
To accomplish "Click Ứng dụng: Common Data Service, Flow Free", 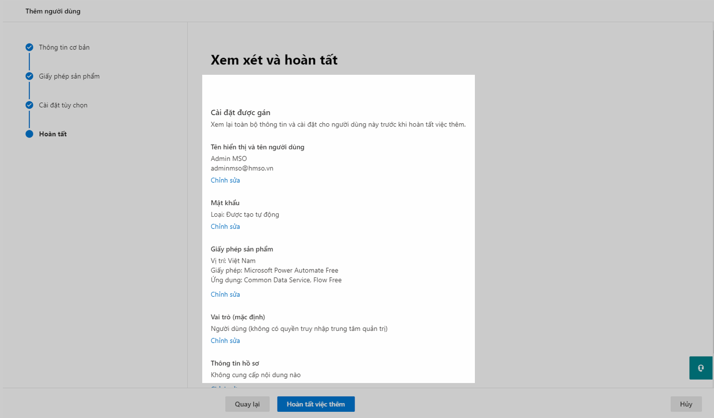I will tap(276, 280).
